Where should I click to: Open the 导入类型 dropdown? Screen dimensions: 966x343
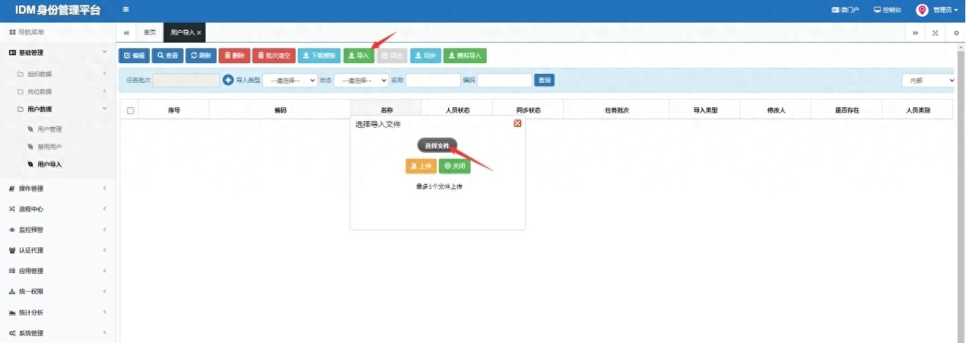coord(289,80)
